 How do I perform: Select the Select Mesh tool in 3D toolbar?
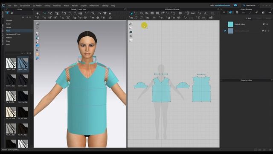click(x=50, y=13)
